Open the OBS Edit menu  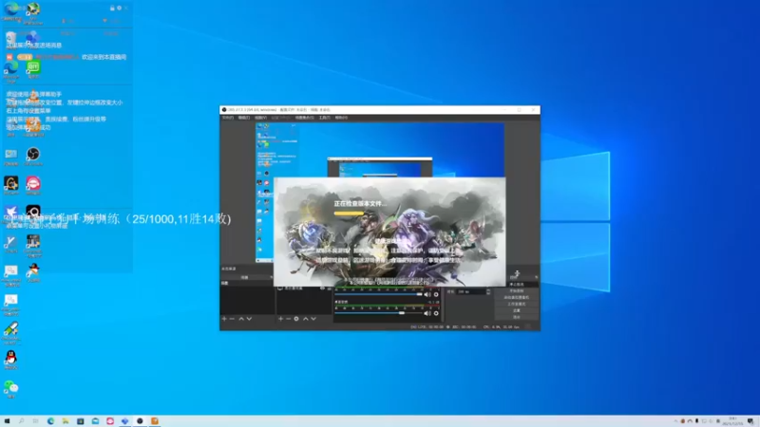click(x=244, y=118)
